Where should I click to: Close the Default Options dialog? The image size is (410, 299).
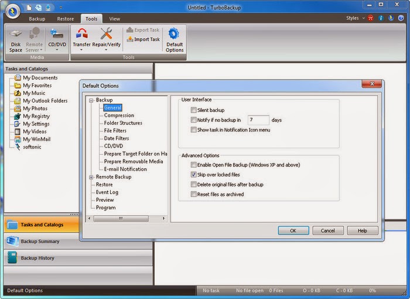[x=371, y=84]
